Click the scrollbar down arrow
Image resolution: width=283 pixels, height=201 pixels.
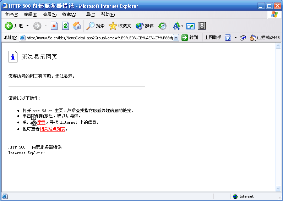[x=278, y=188]
